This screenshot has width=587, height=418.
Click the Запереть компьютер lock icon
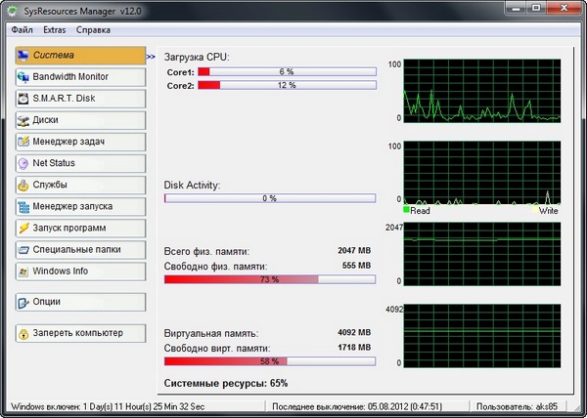click(x=23, y=333)
